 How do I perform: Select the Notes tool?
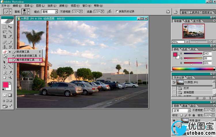coord(4,73)
